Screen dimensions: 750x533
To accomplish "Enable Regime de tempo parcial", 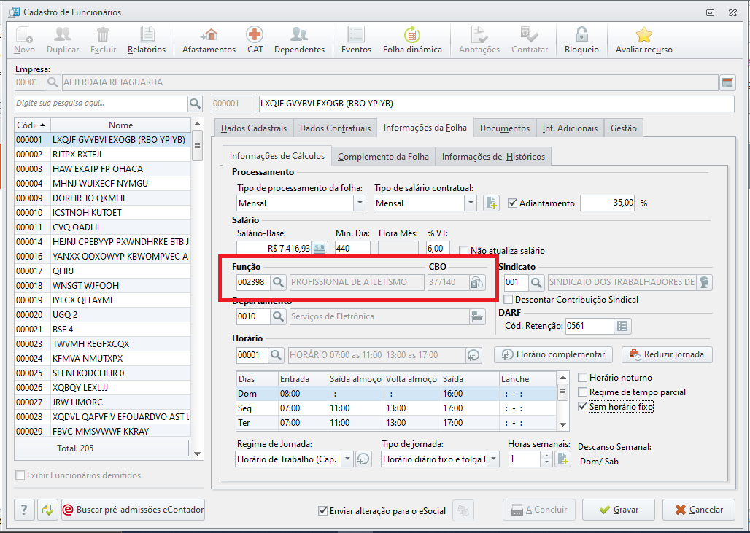I will tap(583, 392).
